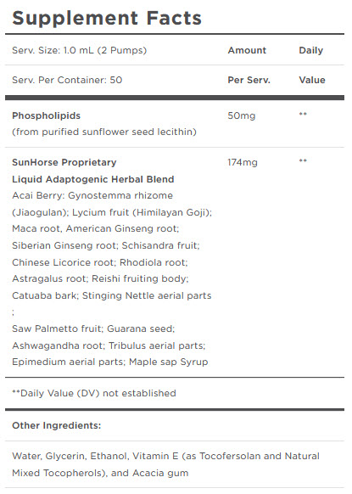352x494 pixels.
Task: Click the Acai Berry ingredient line
Action: point(92,195)
